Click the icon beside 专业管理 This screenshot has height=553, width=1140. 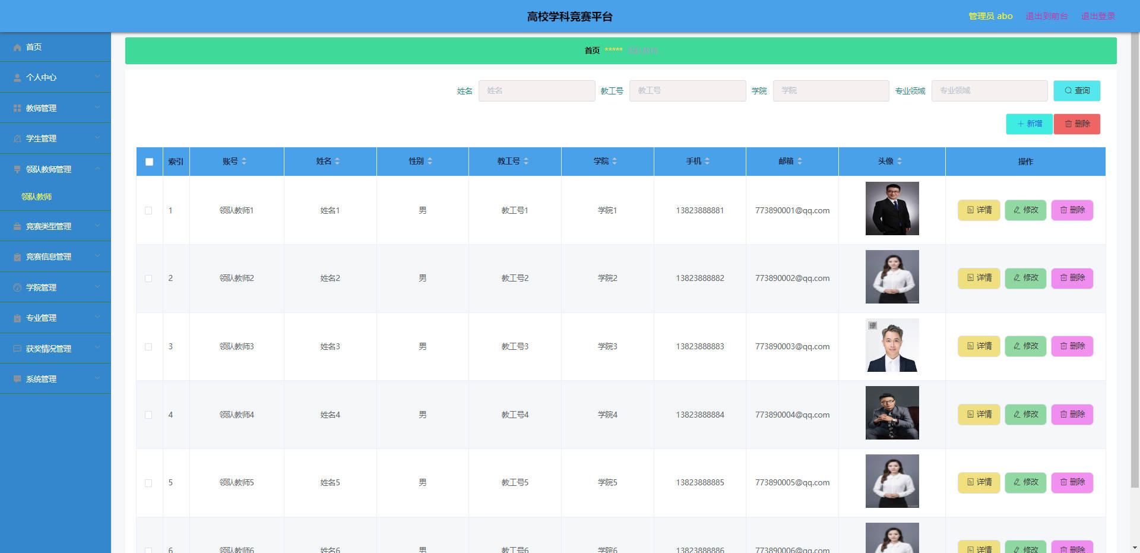coord(17,318)
